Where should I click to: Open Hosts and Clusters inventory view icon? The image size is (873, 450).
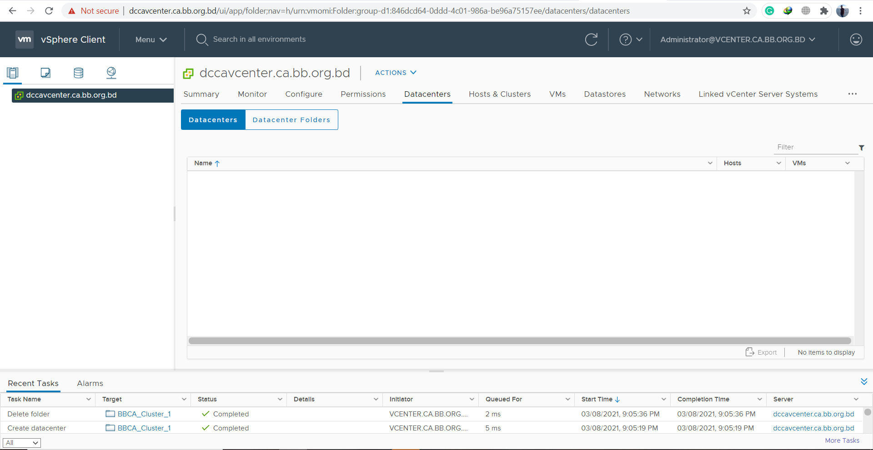(13, 73)
